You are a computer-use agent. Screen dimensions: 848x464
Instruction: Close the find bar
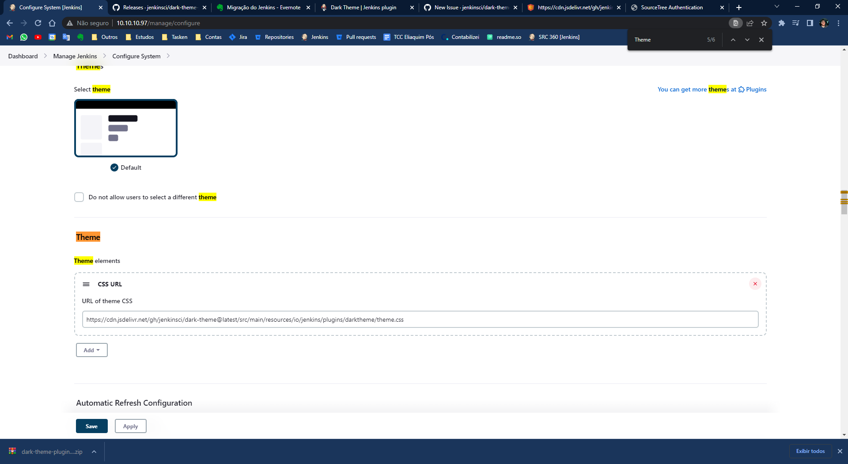tap(761, 40)
